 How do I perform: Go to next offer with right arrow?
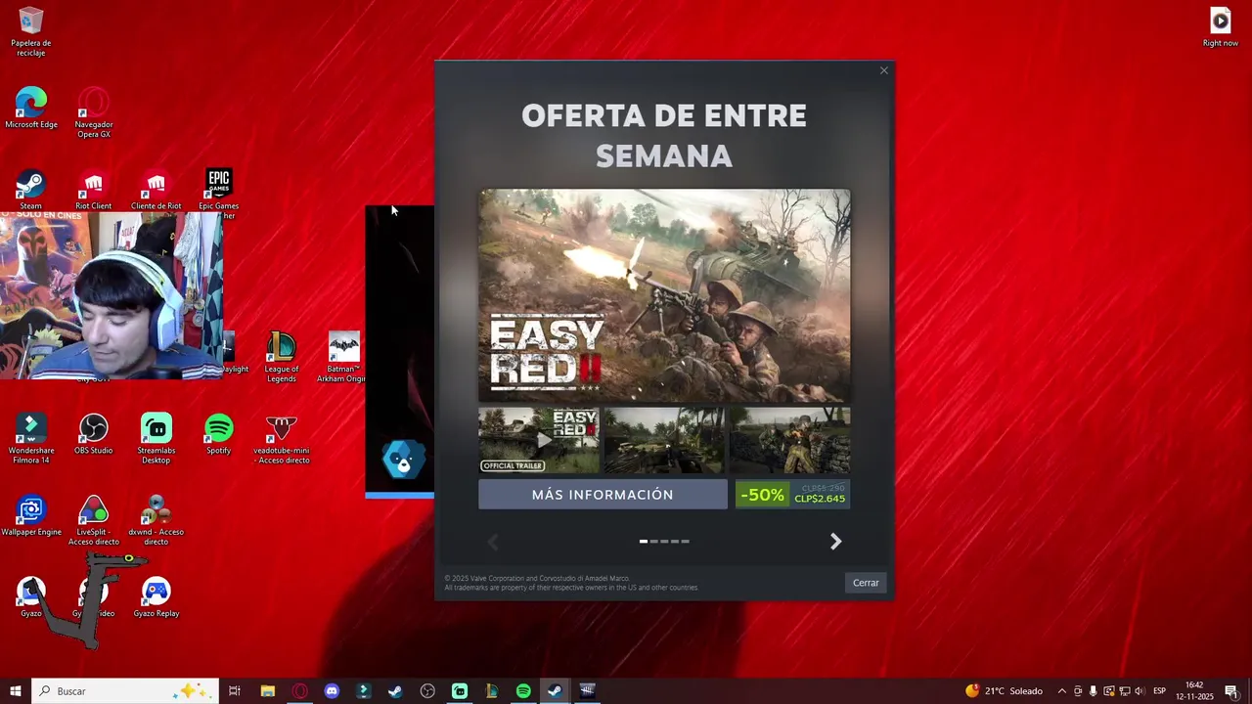pyautogui.click(x=835, y=542)
